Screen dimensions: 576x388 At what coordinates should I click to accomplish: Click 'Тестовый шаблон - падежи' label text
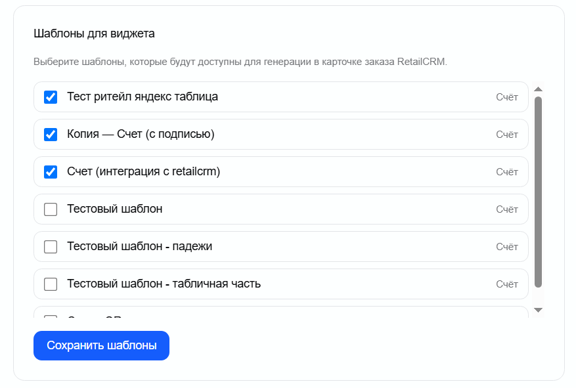(x=140, y=246)
